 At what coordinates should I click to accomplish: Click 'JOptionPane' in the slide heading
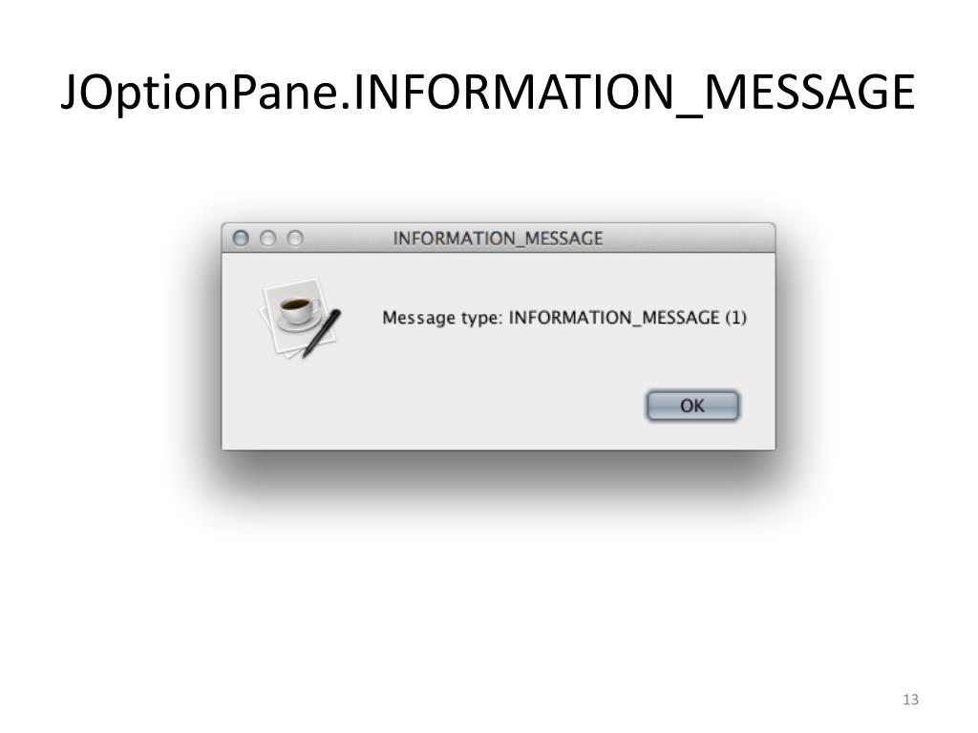(x=200, y=93)
